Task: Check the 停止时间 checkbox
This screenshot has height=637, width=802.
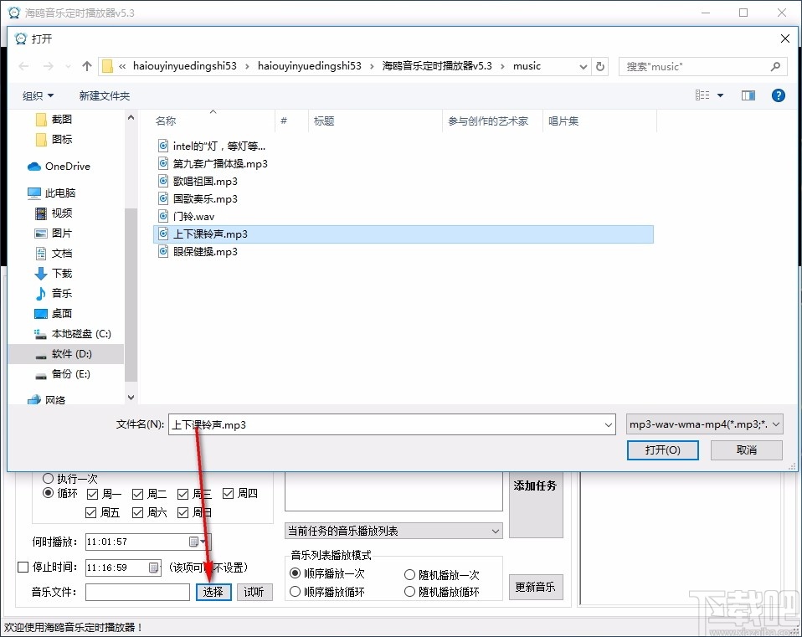Action: tap(23, 568)
